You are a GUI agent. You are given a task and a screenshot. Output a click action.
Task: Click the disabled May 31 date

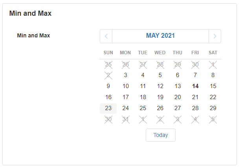pos(126,119)
